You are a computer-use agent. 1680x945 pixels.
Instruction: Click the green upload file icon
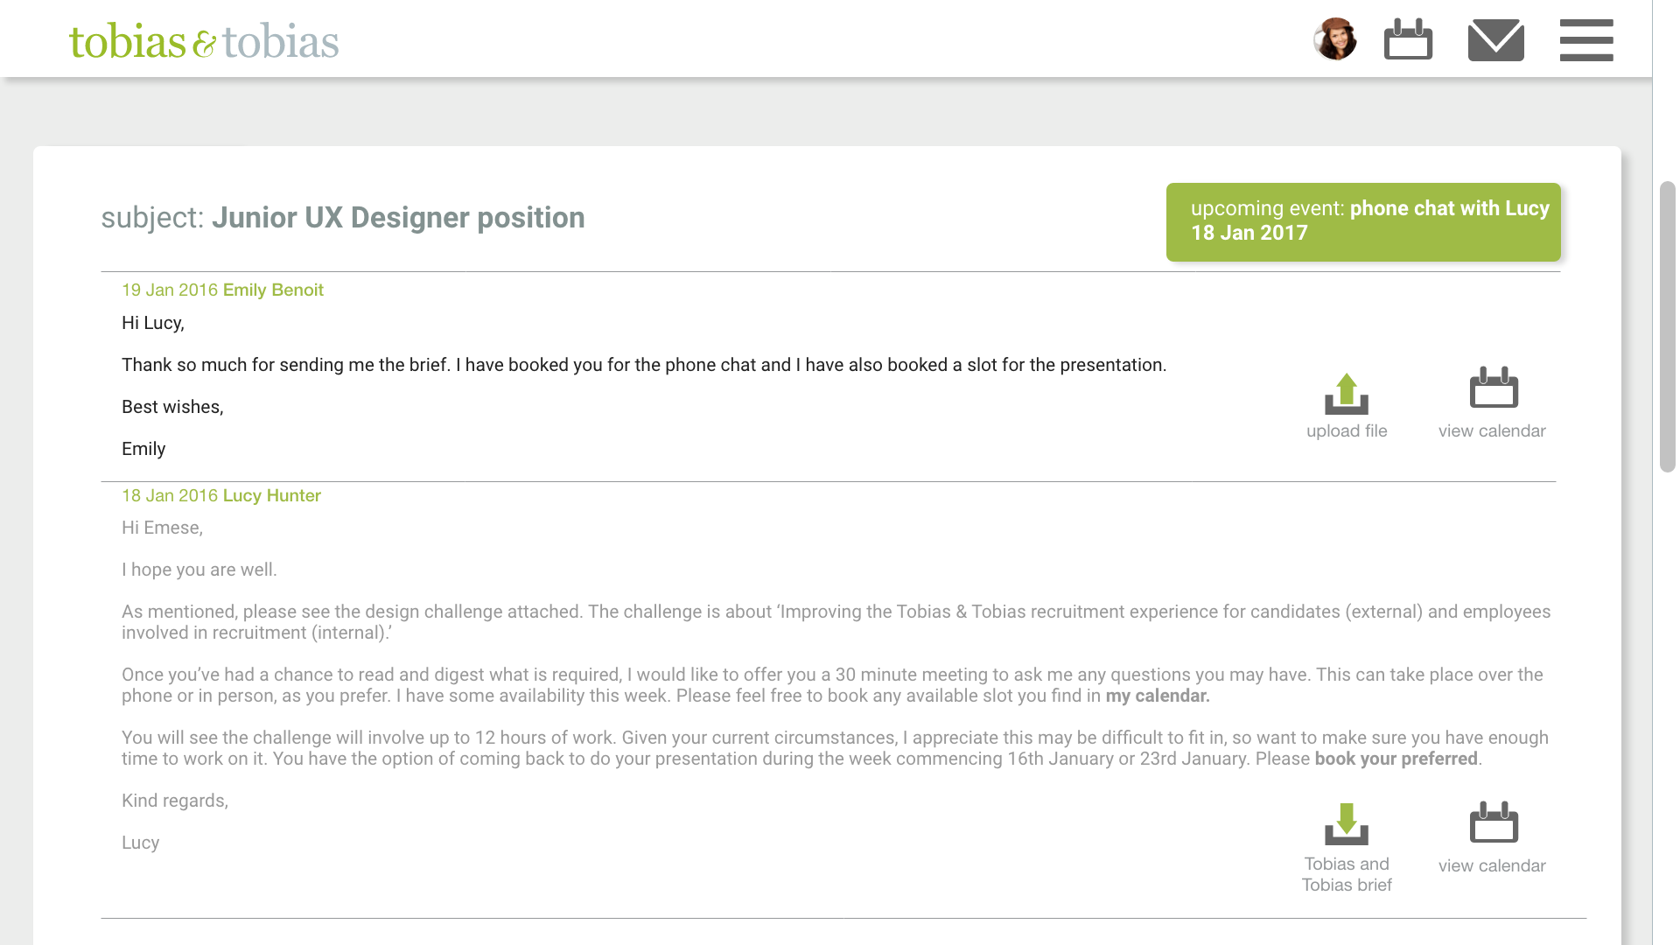pos(1346,393)
